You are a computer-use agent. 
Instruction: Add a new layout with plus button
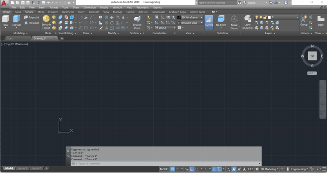tap(47, 168)
